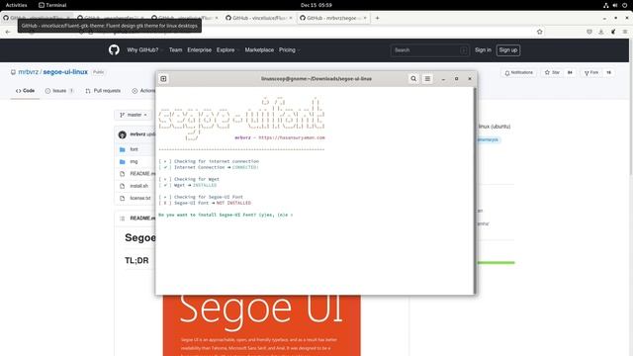Click the green languages progress bar

click(496, 263)
